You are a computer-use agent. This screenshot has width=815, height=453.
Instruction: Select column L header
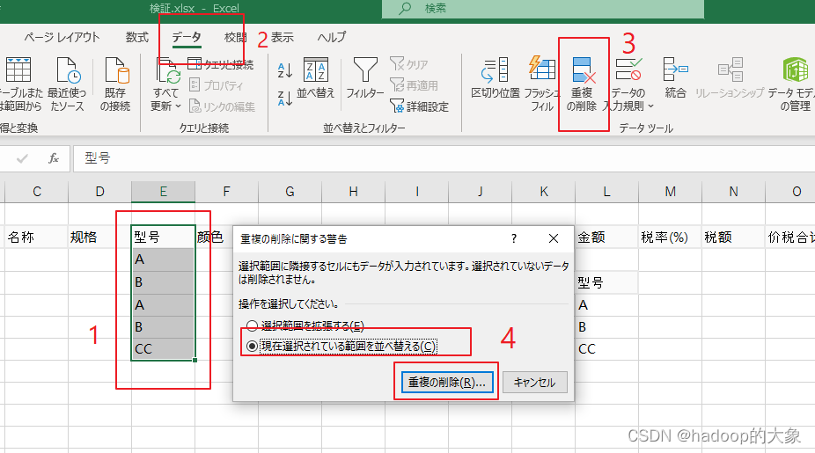606,192
